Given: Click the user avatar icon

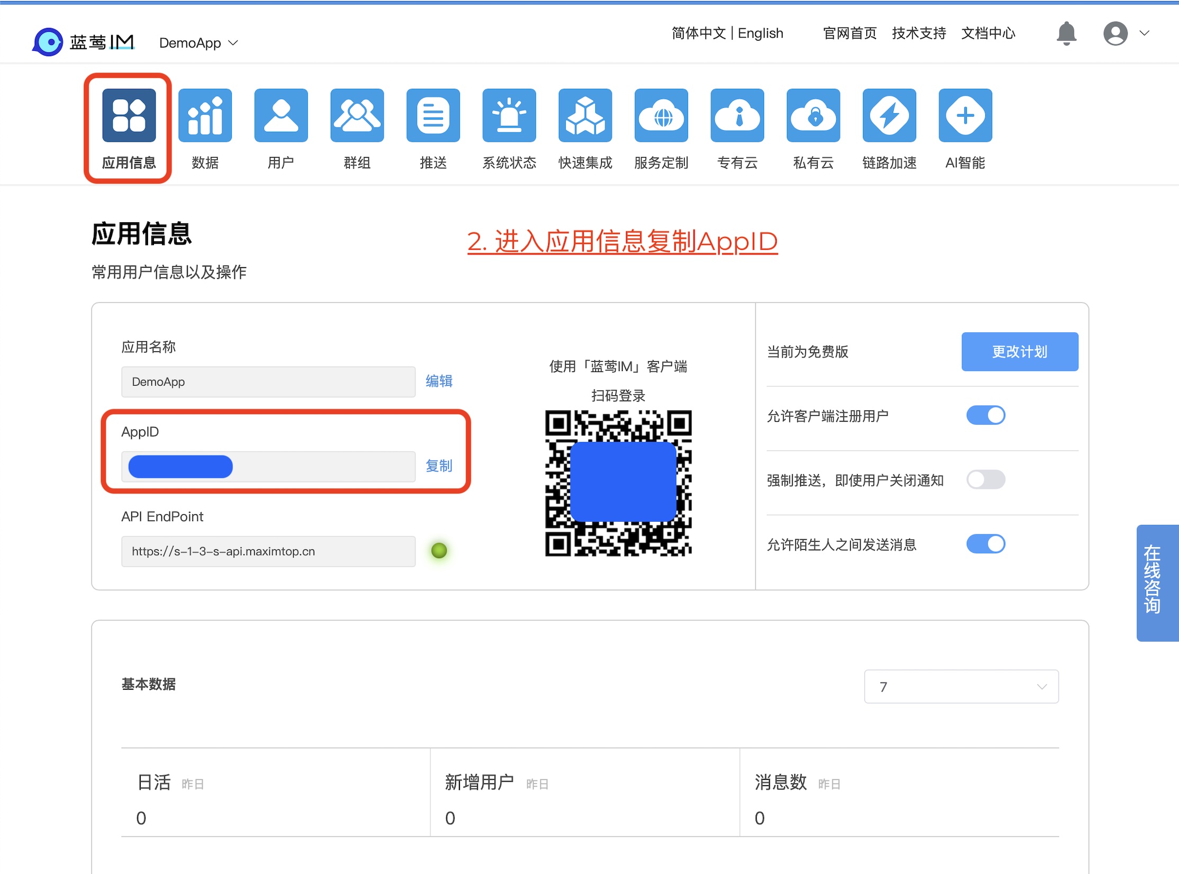Looking at the screenshot, I should click(x=1115, y=33).
